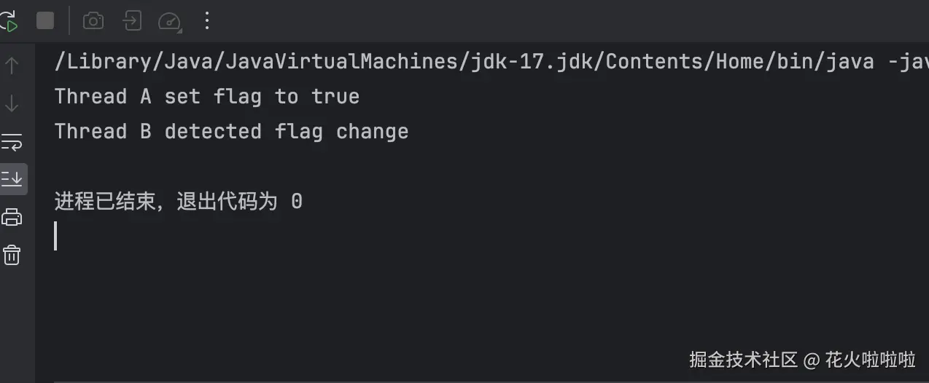Toggle soft-wrap for console output
Screen dimensions: 929x383
click(12, 141)
